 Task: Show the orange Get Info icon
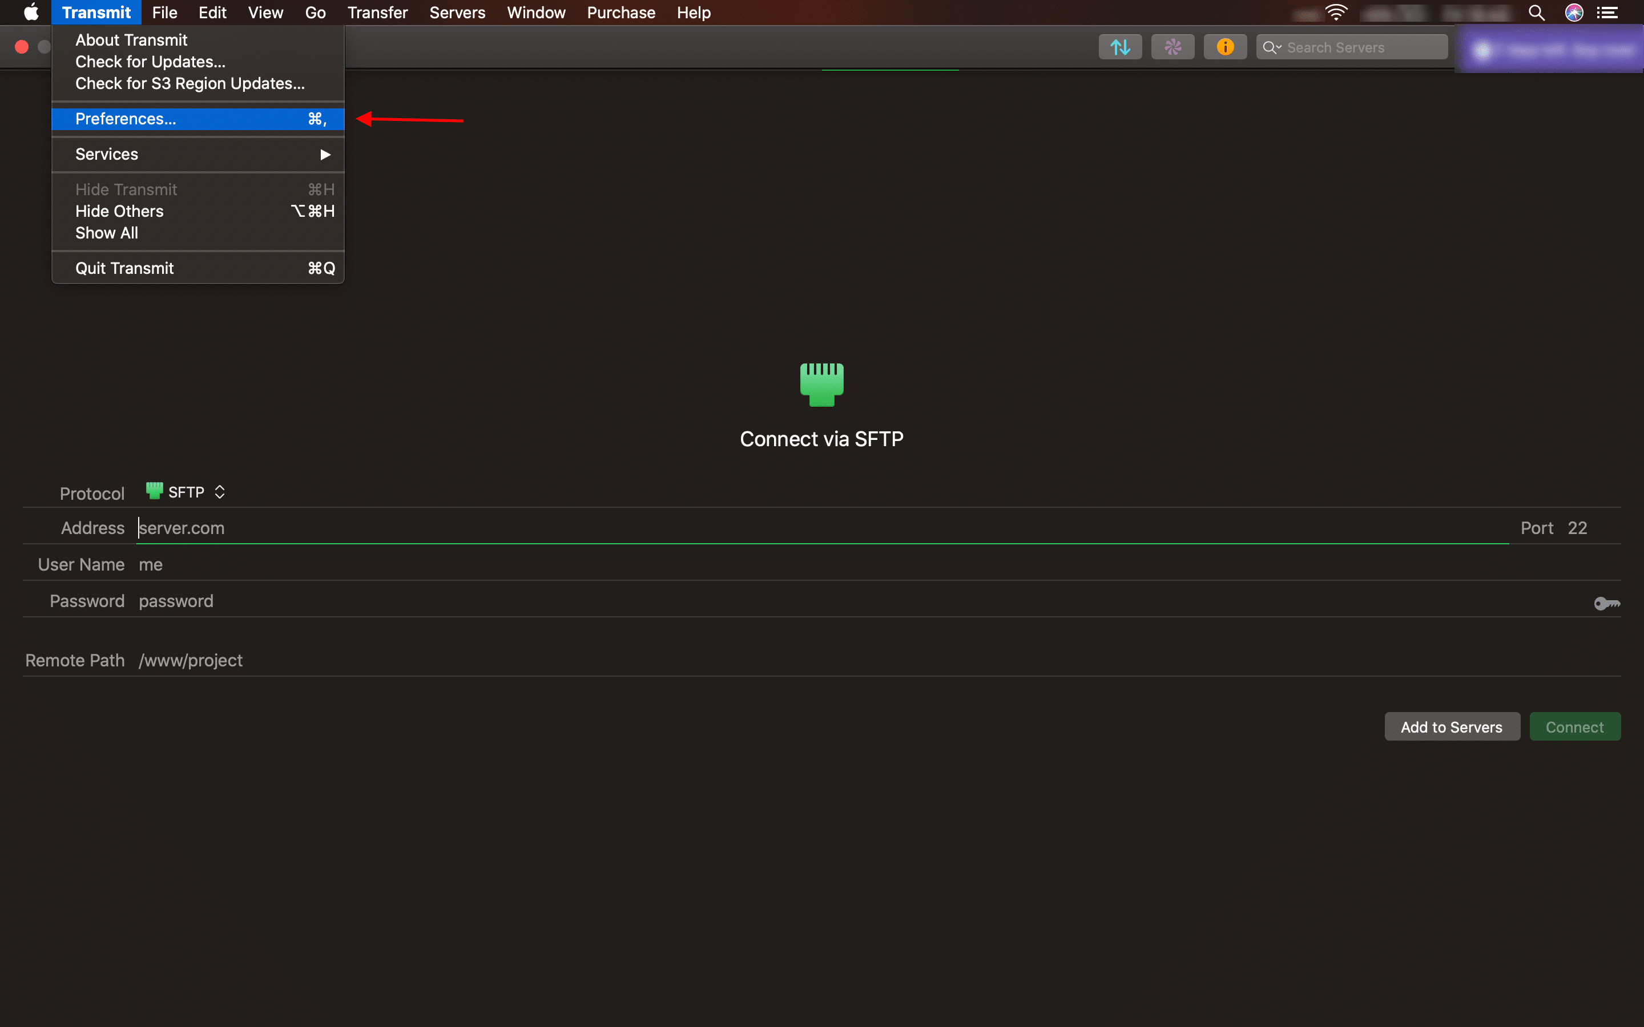tap(1225, 47)
